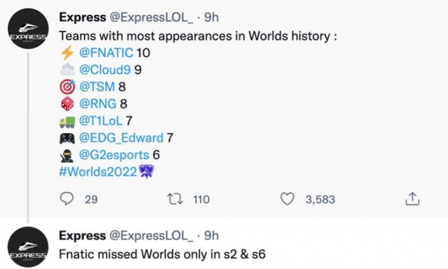Go to the @T1LoL profile
448x269 pixels.
(x=100, y=120)
